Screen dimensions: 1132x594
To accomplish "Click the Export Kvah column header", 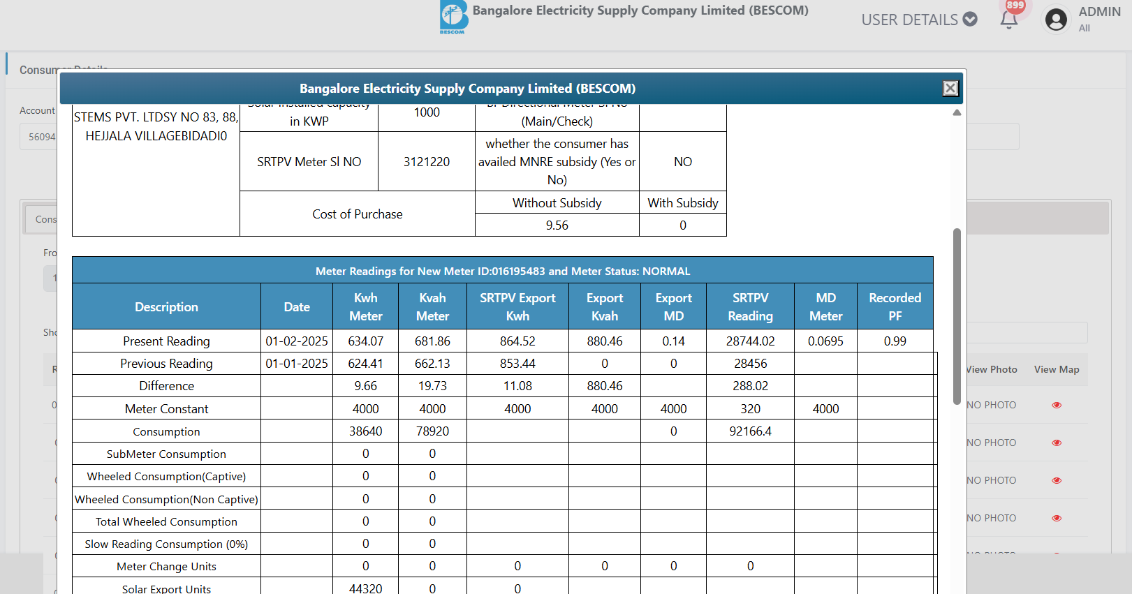I will pyautogui.click(x=605, y=306).
